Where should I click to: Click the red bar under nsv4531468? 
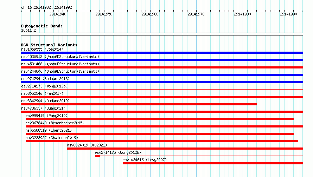click(162, 67)
